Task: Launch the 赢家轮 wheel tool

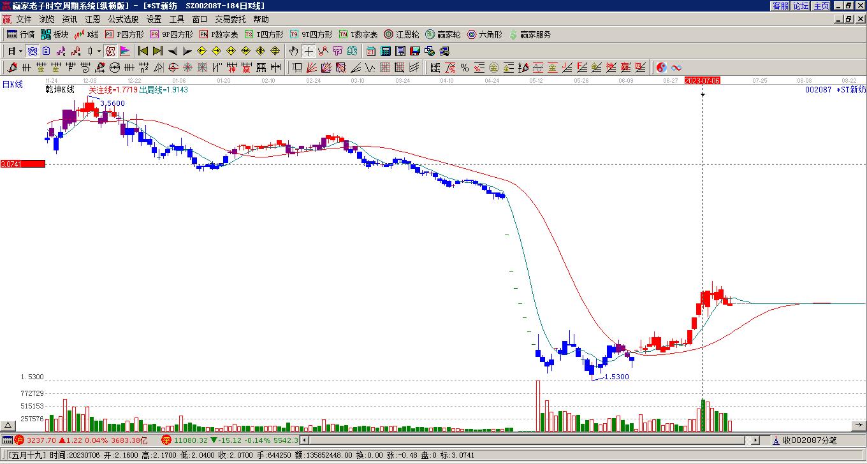Action: (443, 34)
